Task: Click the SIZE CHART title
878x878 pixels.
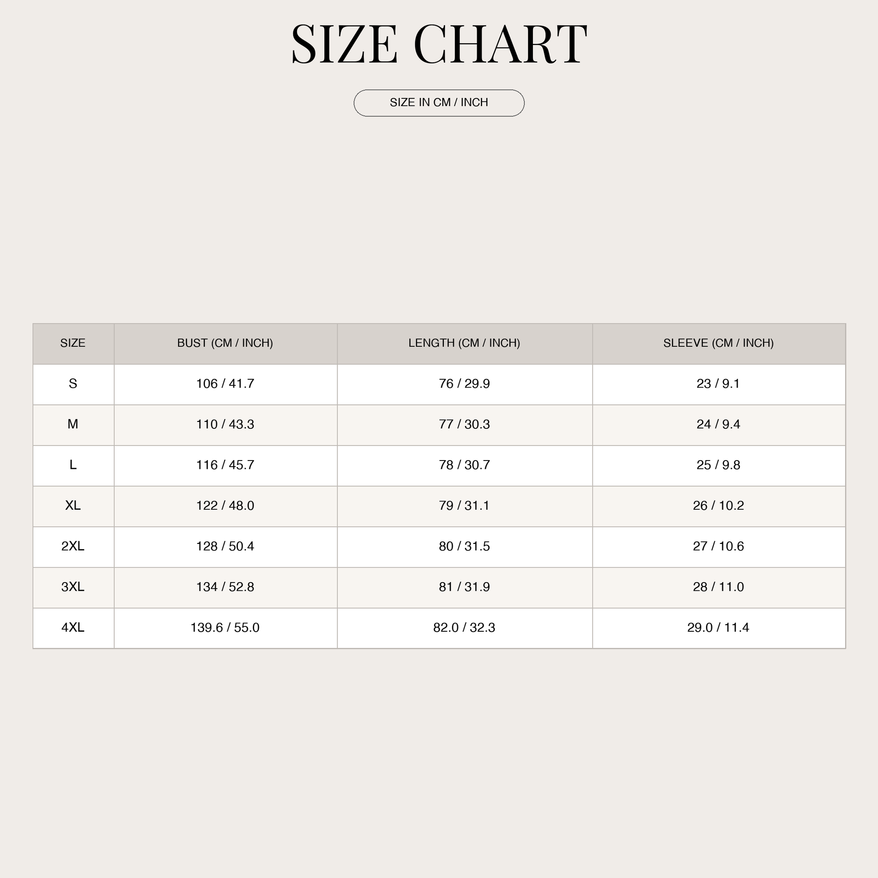Action: click(439, 44)
